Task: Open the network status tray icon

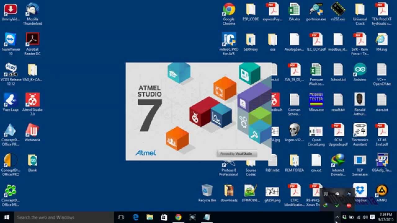Action: tap(358, 217)
